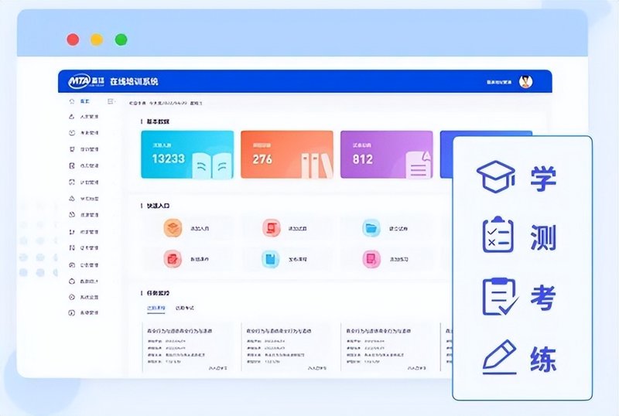Click the blue book quick entry icon
Image resolution: width=619 pixels, height=416 pixels.
271,259
